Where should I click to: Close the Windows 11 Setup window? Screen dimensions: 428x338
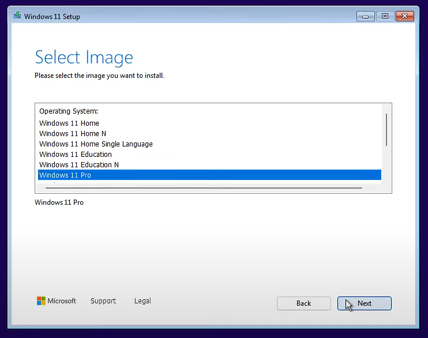[x=405, y=16]
